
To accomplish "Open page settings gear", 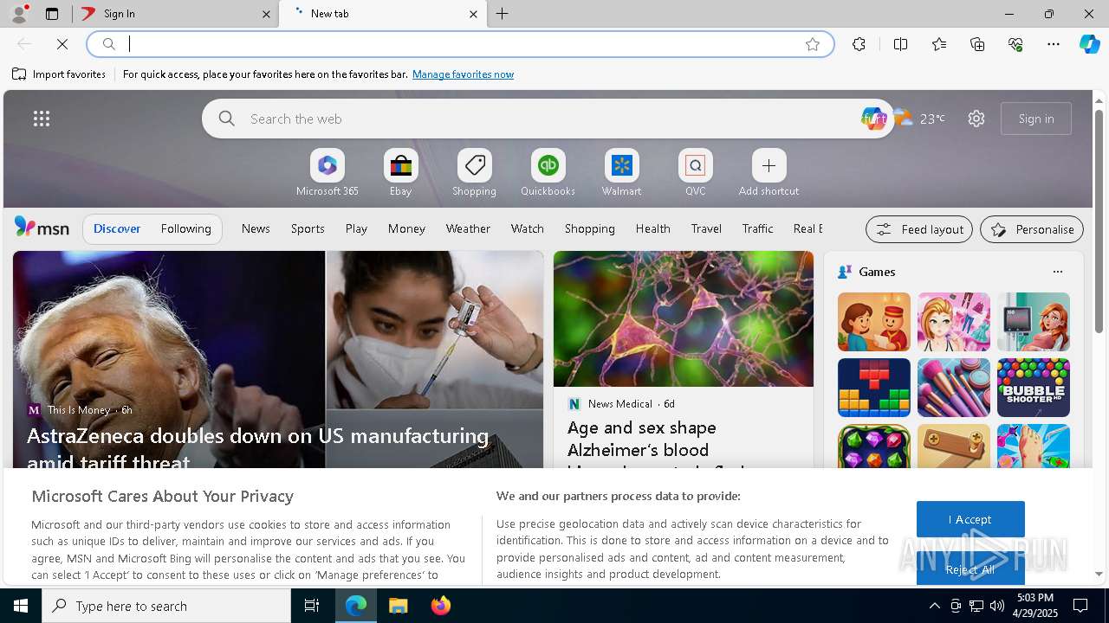I will coord(976,119).
